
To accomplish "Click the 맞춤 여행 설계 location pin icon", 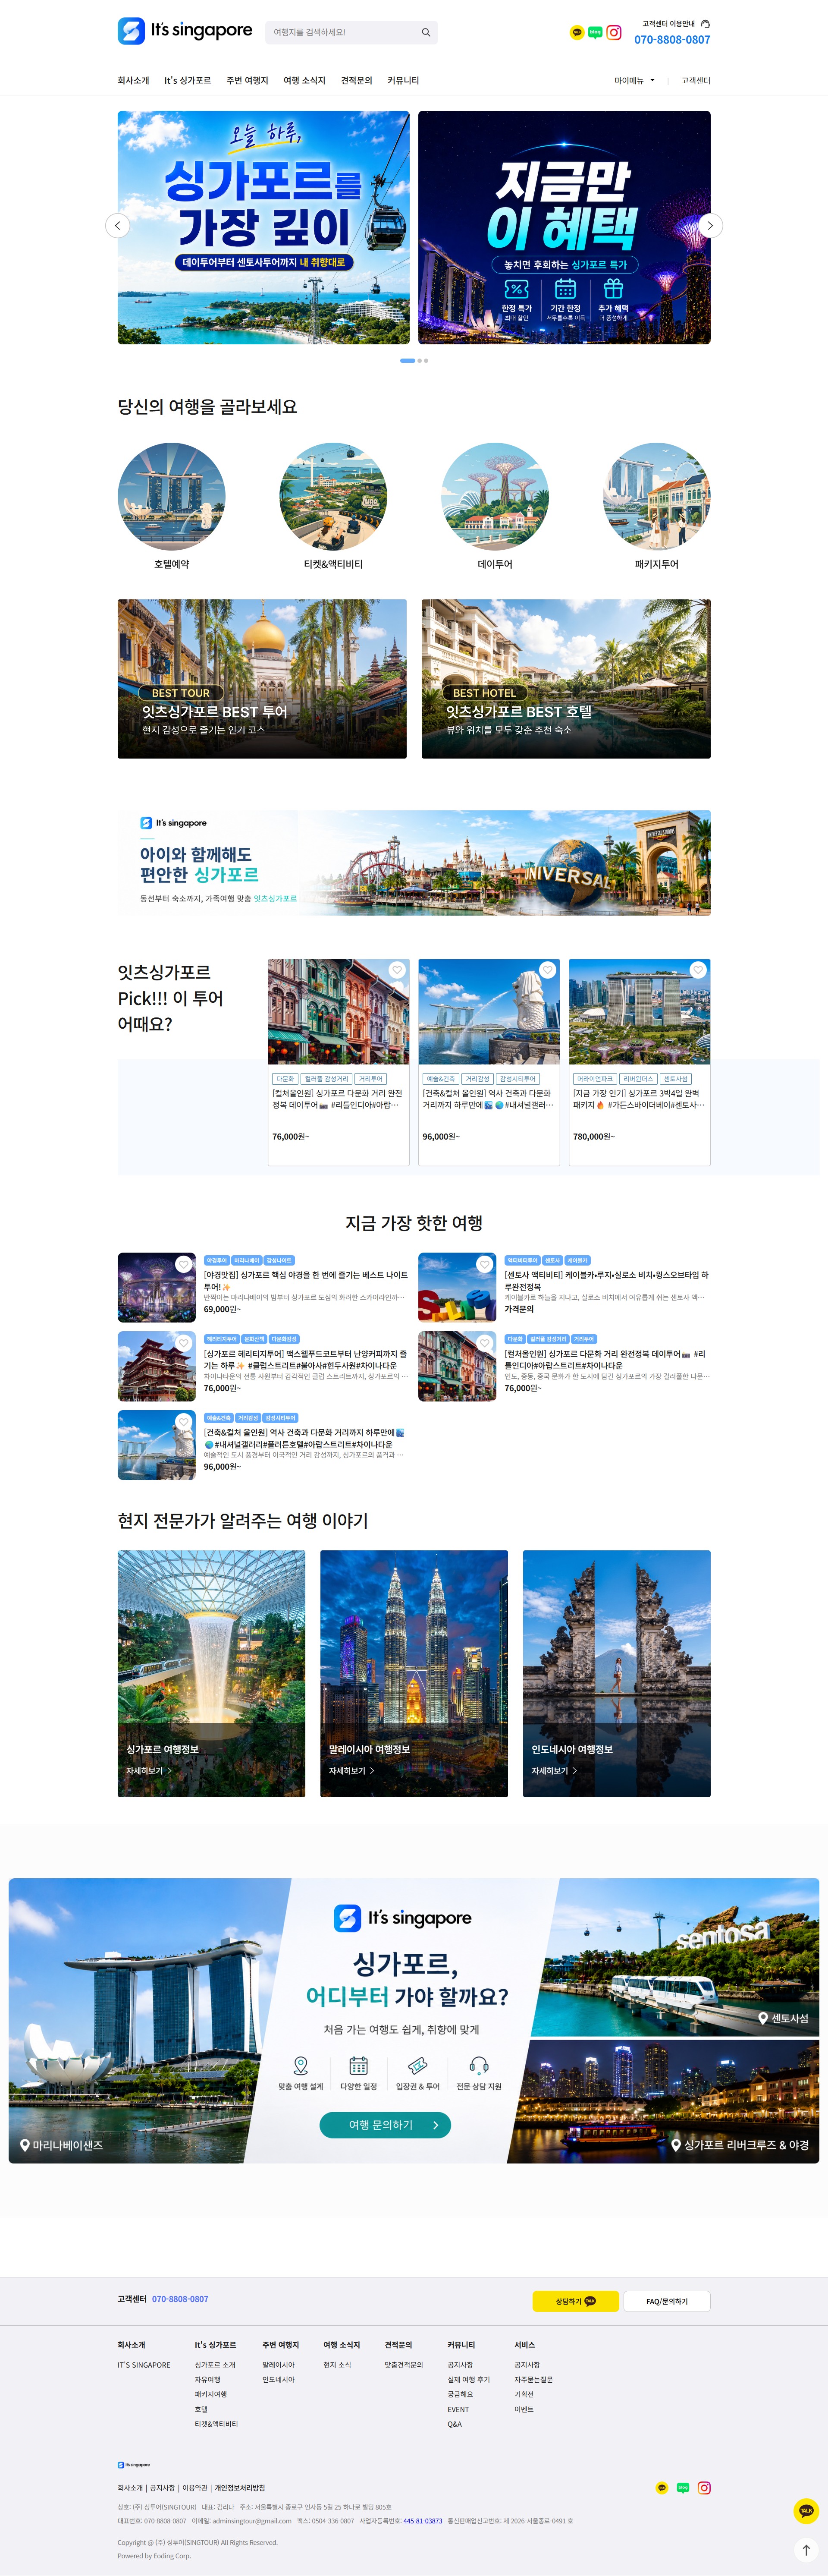I will (300, 2065).
